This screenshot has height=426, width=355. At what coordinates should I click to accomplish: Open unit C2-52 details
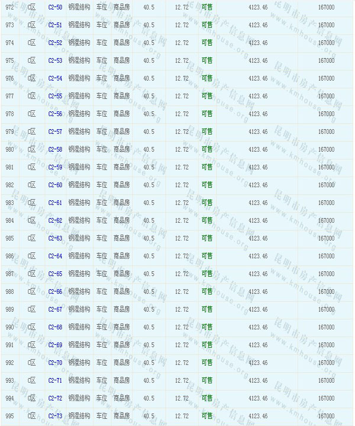point(55,43)
